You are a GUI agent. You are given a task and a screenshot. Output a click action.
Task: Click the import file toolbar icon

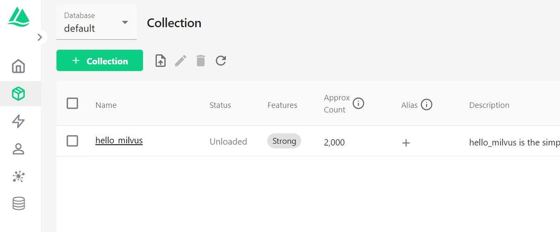pyautogui.click(x=160, y=61)
